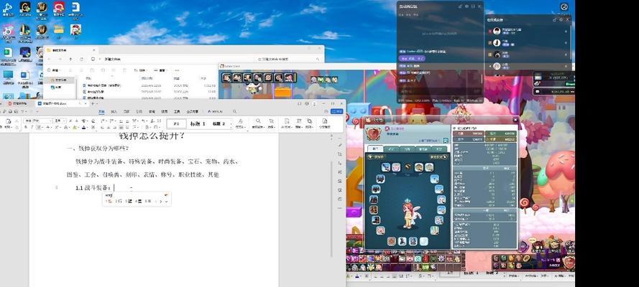Image resolution: width=639 pixels, height=287 pixels.
Task: Apply the 标题 2 heading style
Action: [219, 123]
